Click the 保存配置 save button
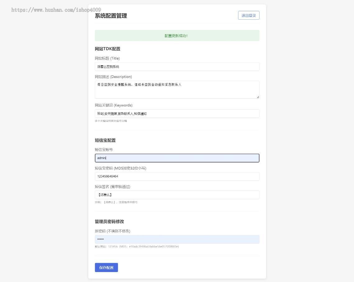The image size is (354, 282). click(x=106, y=268)
